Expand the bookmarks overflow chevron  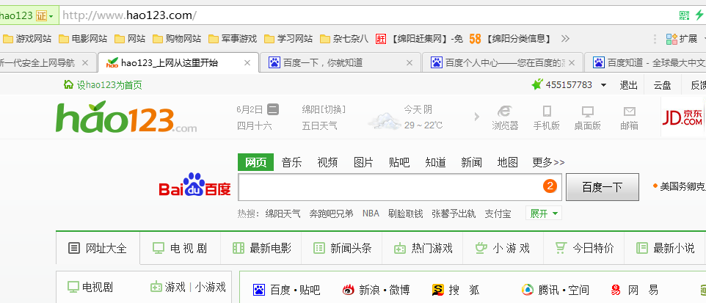564,39
